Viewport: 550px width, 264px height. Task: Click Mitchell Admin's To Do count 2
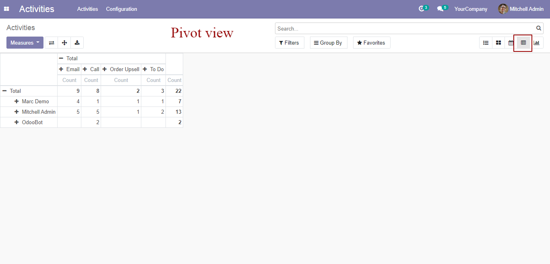click(x=153, y=112)
